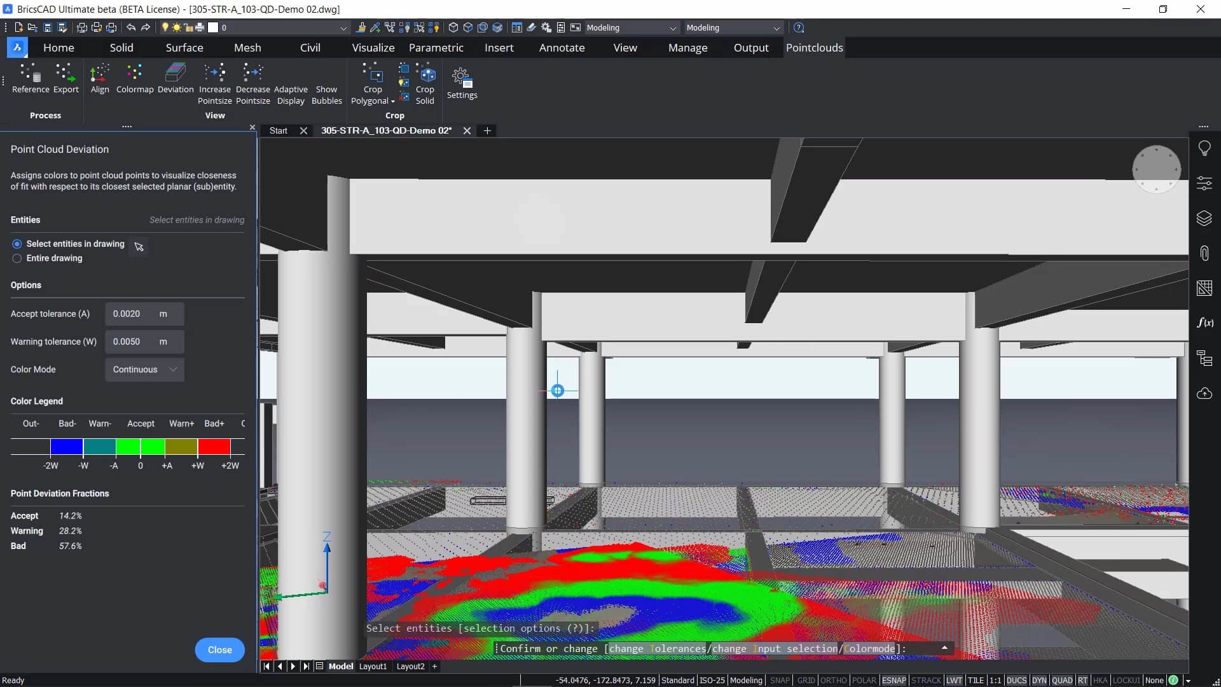Viewport: 1221px width, 687px height.
Task: Click the Accept tolerance input field
Action: pos(132,314)
